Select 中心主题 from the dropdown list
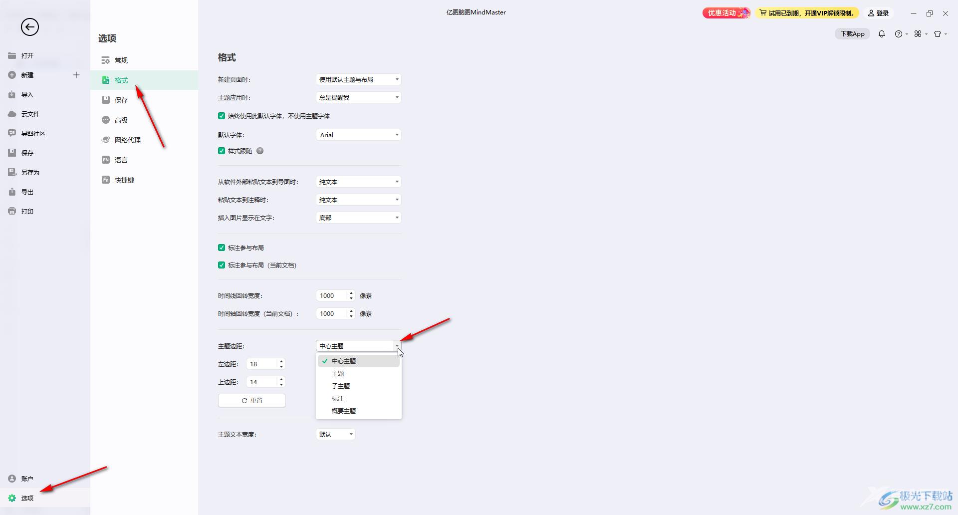Screen dimensions: 958x515 pos(359,361)
